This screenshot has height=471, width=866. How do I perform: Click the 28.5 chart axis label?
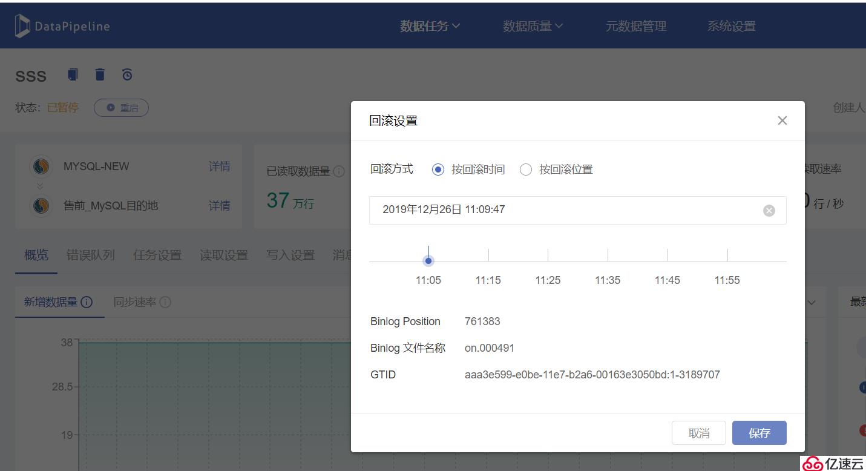62,387
